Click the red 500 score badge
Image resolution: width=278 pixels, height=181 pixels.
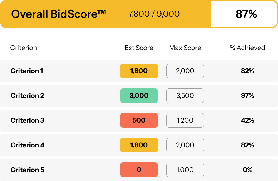[x=139, y=120]
